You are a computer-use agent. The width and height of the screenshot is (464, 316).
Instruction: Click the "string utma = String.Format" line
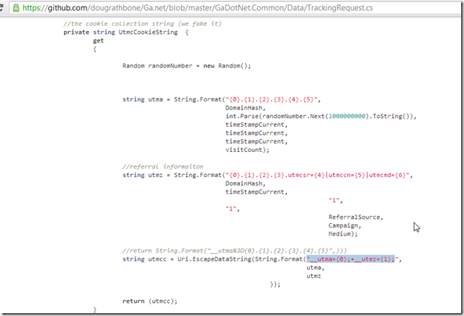coord(222,99)
